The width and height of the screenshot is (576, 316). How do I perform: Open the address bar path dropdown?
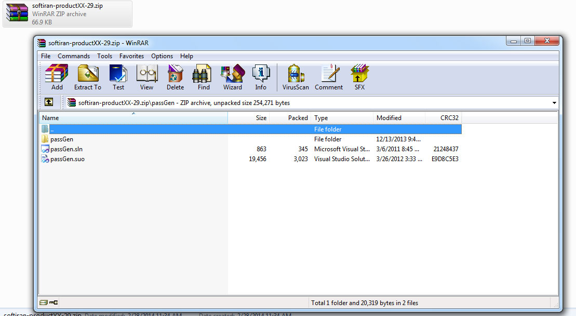point(554,103)
